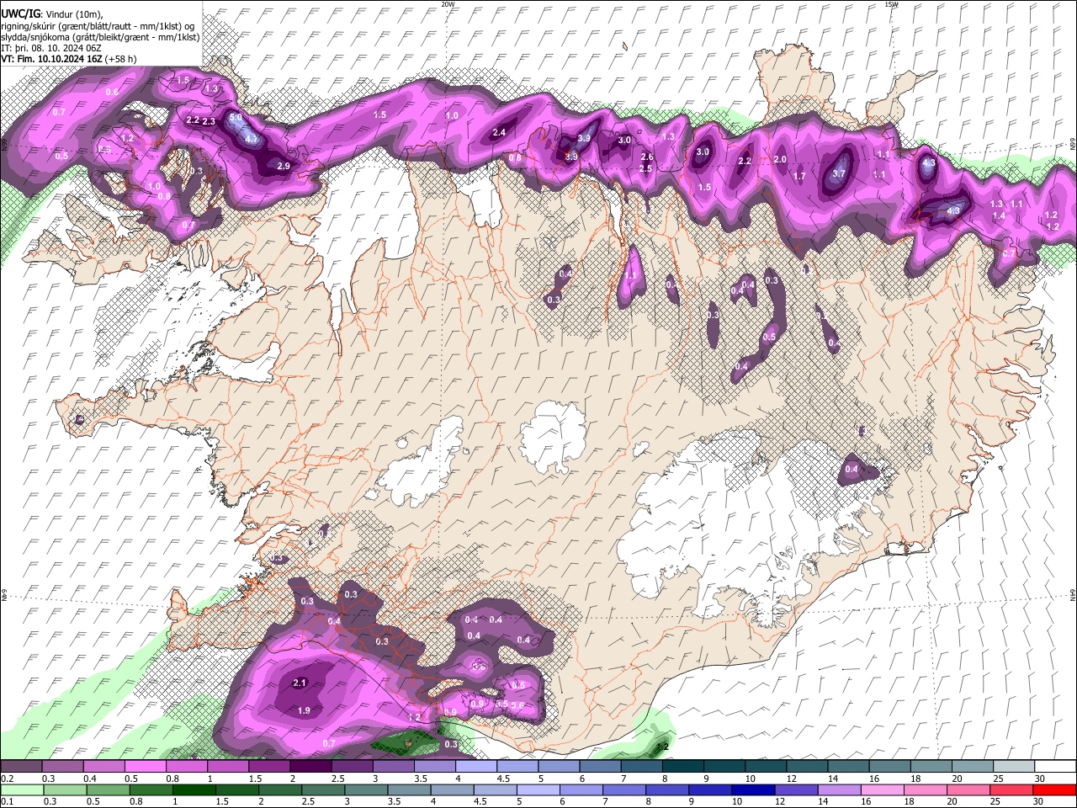Image resolution: width=1077 pixels, height=808 pixels.
Task: Click the '(+58 h)' forecast offset text
Action: (121, 59)
